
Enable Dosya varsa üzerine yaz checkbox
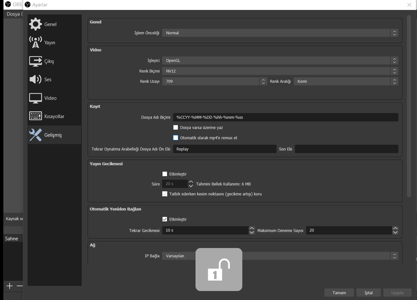tap(176, 127)
